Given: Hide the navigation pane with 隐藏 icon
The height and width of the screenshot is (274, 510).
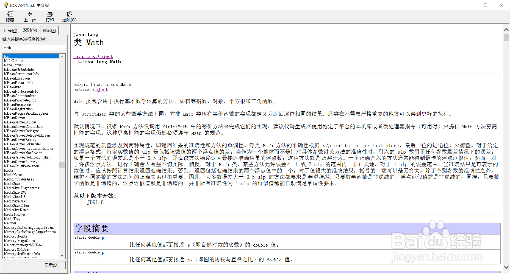Looking at the screenshot, I should click(10, 16).
